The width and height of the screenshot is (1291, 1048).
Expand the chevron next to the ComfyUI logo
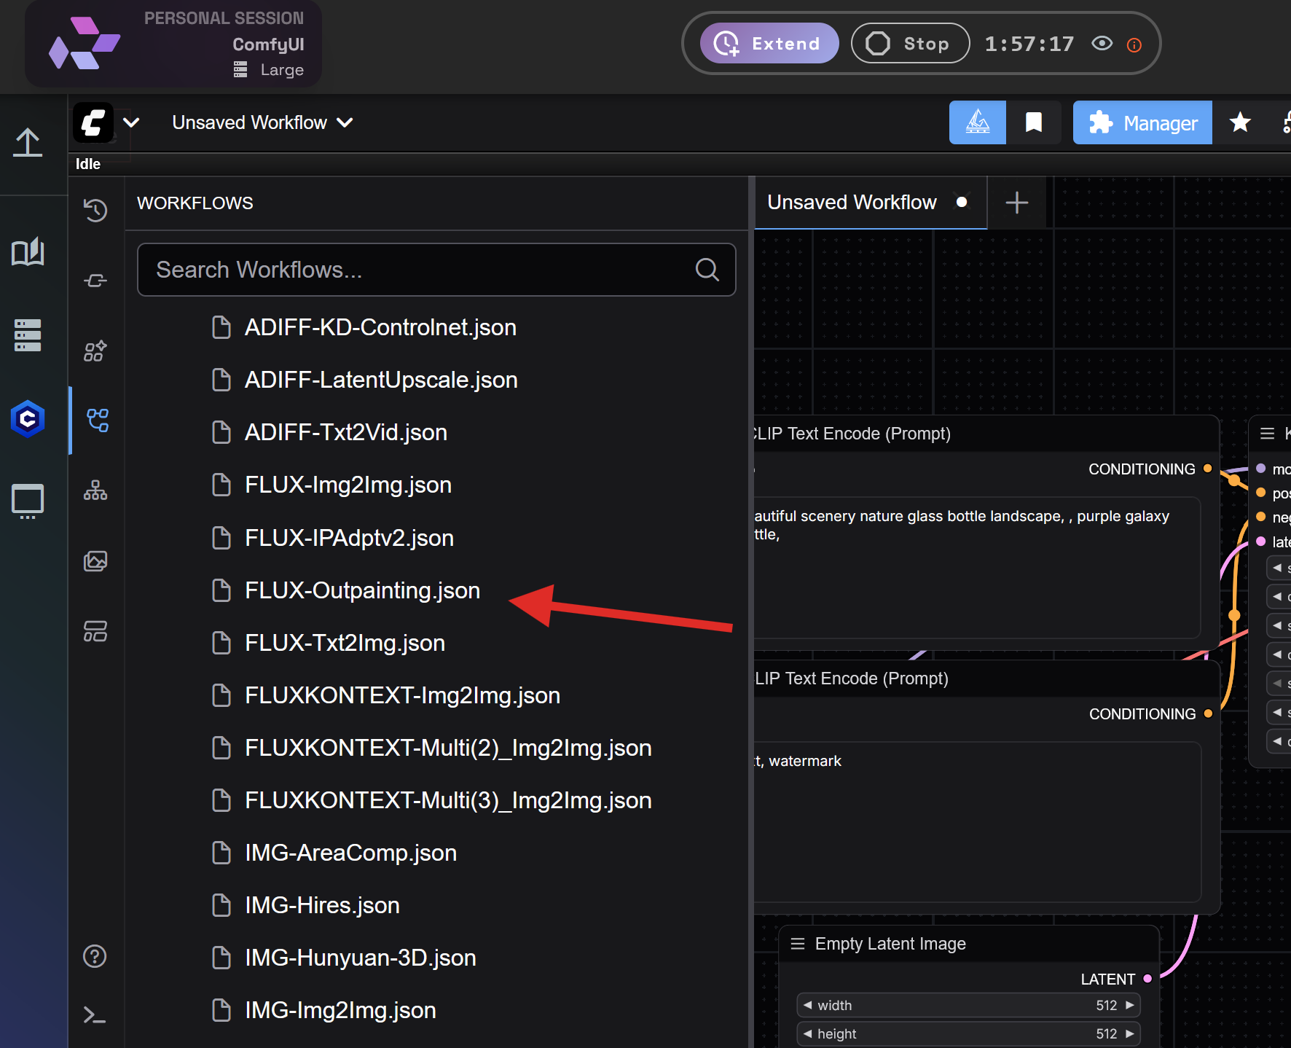[131, 122]
